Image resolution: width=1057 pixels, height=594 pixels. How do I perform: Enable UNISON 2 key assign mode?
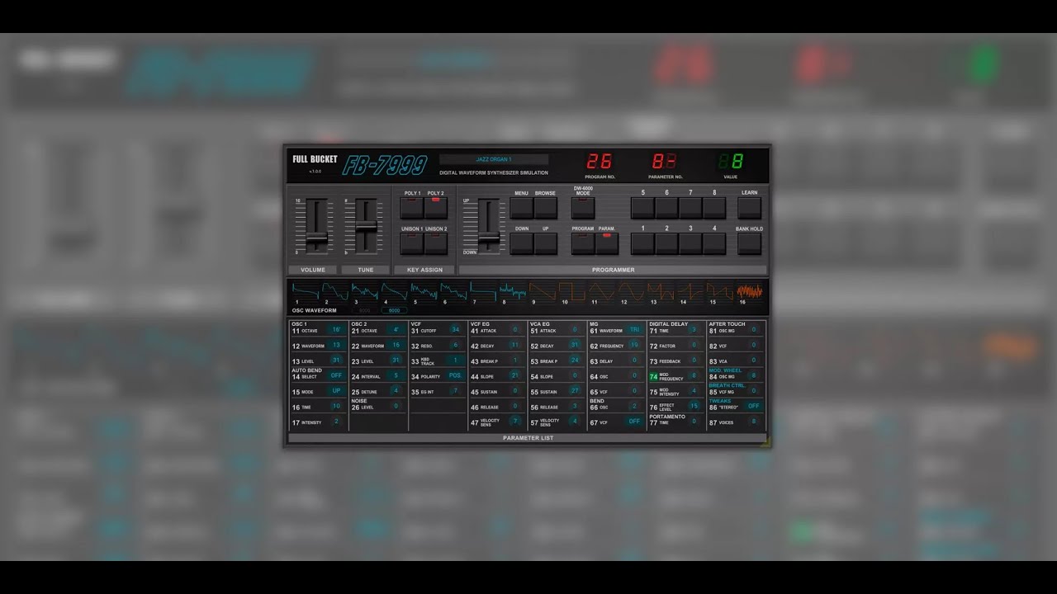coord(436,243)
